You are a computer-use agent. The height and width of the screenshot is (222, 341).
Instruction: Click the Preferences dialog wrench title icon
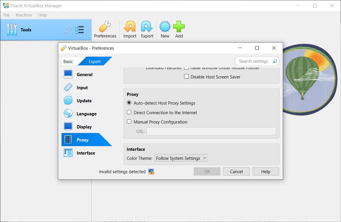[x=64, y=48]
